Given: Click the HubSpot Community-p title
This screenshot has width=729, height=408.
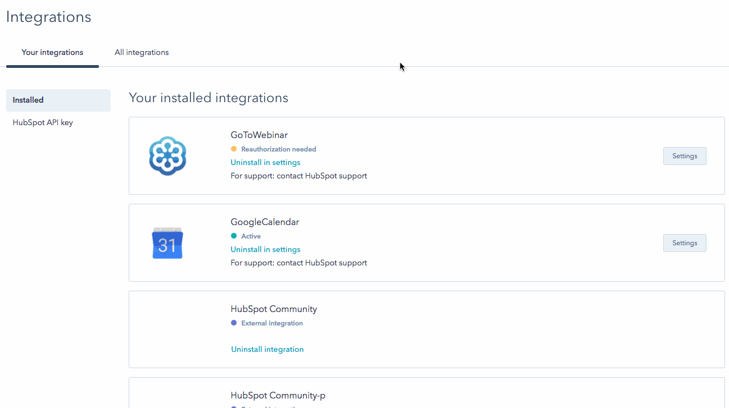Looking at the screenshot, I should point(278,396).
